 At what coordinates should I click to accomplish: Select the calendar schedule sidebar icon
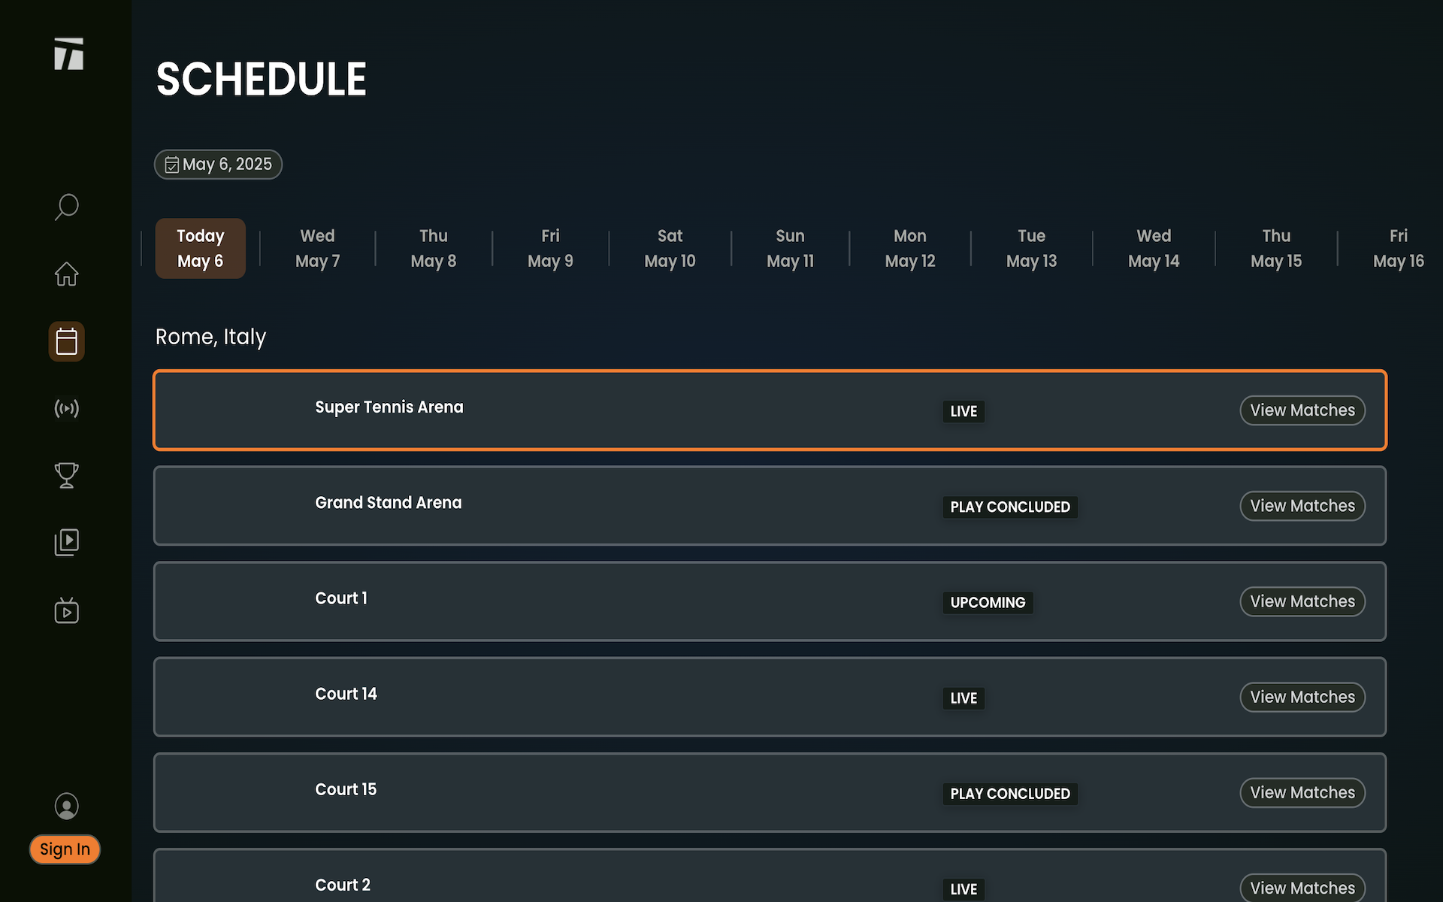point(66,341)
